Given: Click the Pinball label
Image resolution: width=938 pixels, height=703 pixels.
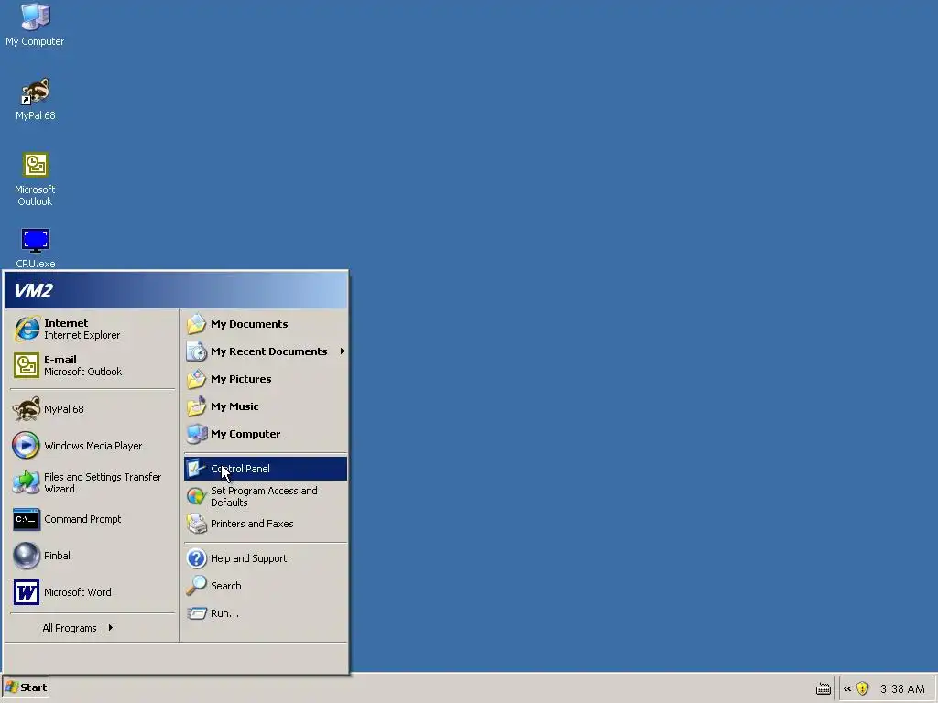Looking at the screenshot, I should click(58, 556).
